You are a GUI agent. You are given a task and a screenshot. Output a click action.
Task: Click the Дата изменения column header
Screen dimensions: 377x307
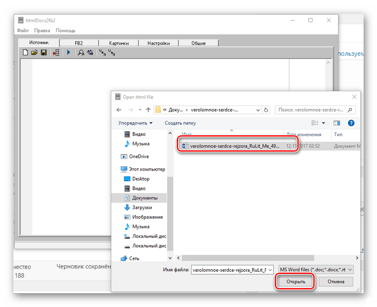(304, 134)
